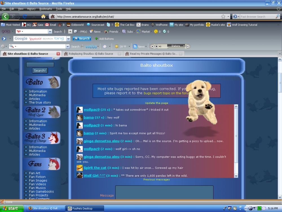Image resolution: width=282 pixels, height=212 pixels.
Task: Click the Update the page link
Action: tap(157, 103)
